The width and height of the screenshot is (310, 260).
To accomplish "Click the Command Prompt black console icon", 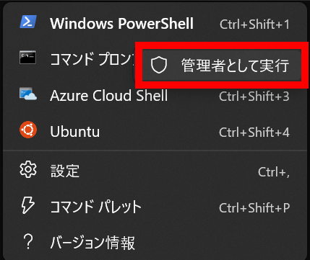I will click(x=28, y=58).
